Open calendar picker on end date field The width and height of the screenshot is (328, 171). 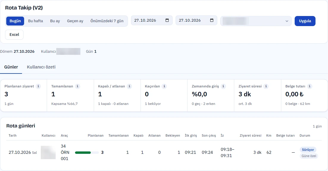212,20
